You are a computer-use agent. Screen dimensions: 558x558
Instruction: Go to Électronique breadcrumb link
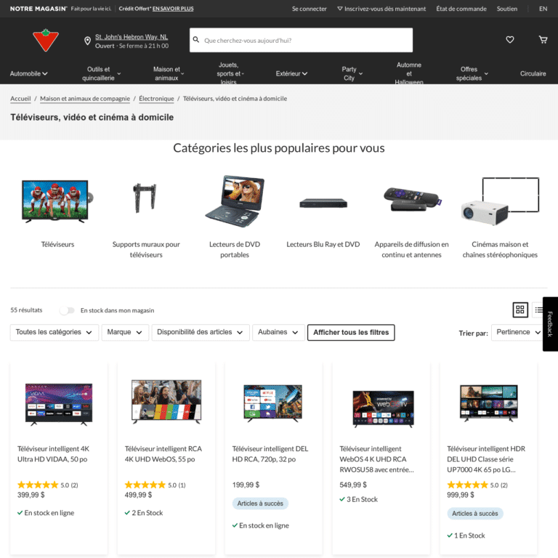click(x=156, y=99)
